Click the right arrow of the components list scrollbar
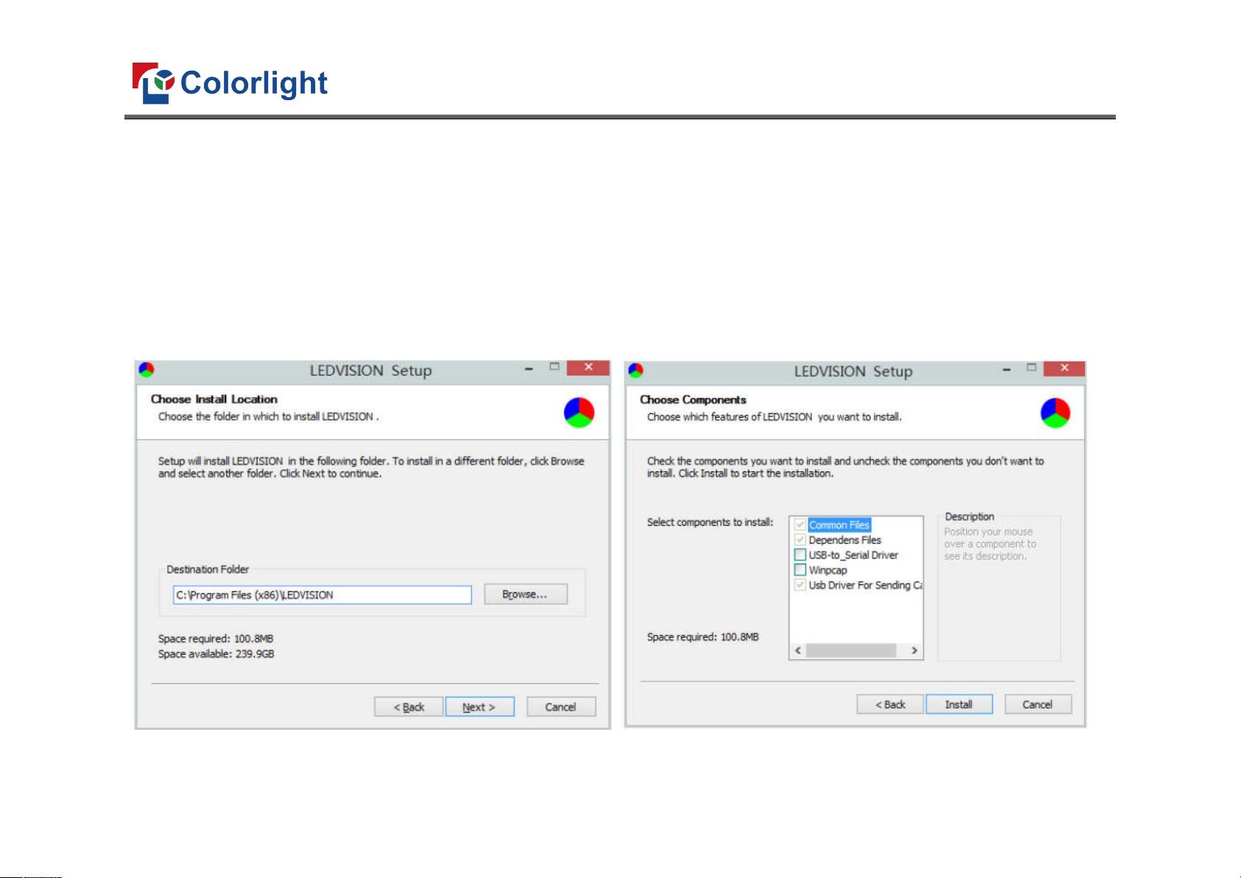The image size is (1241, 878). click(914, 650)
